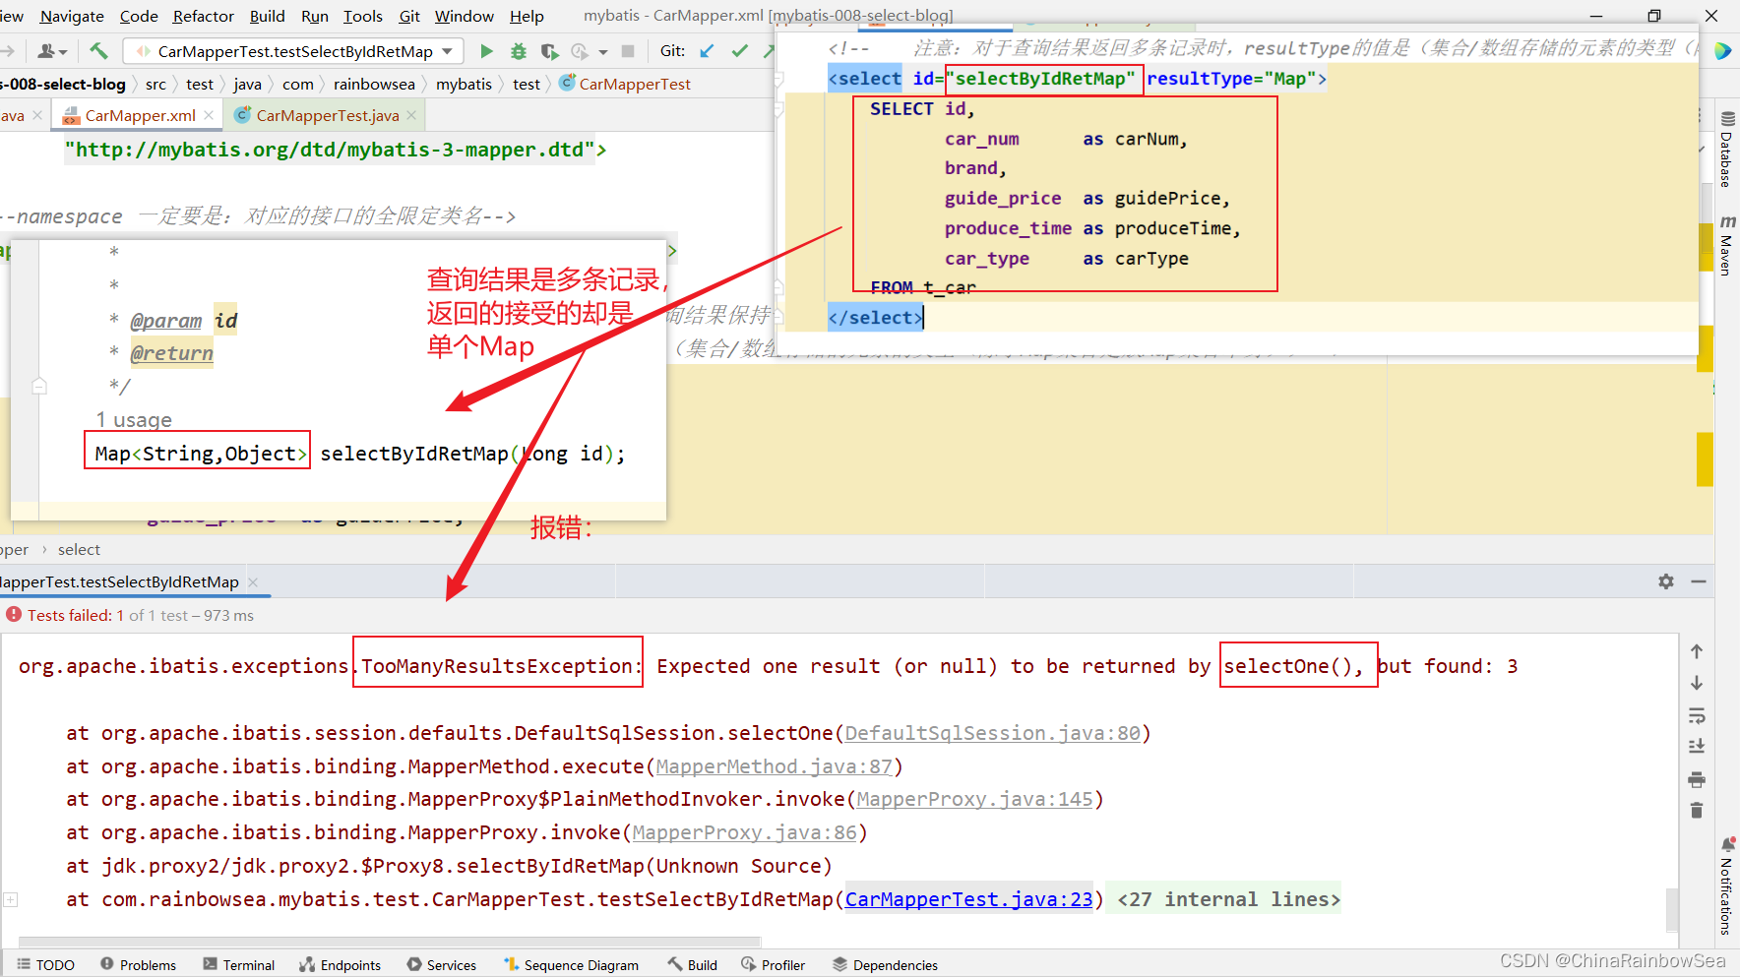
Task: Click the green Run button in toolbar
Action: click(x=486, y=51)
